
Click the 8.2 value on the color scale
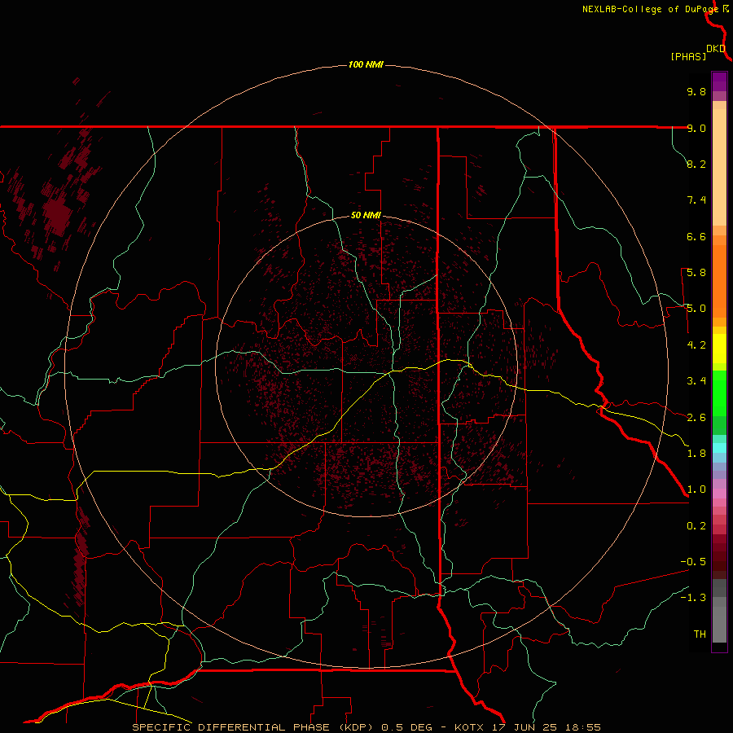pyautogui.click(x=696, y=164)
